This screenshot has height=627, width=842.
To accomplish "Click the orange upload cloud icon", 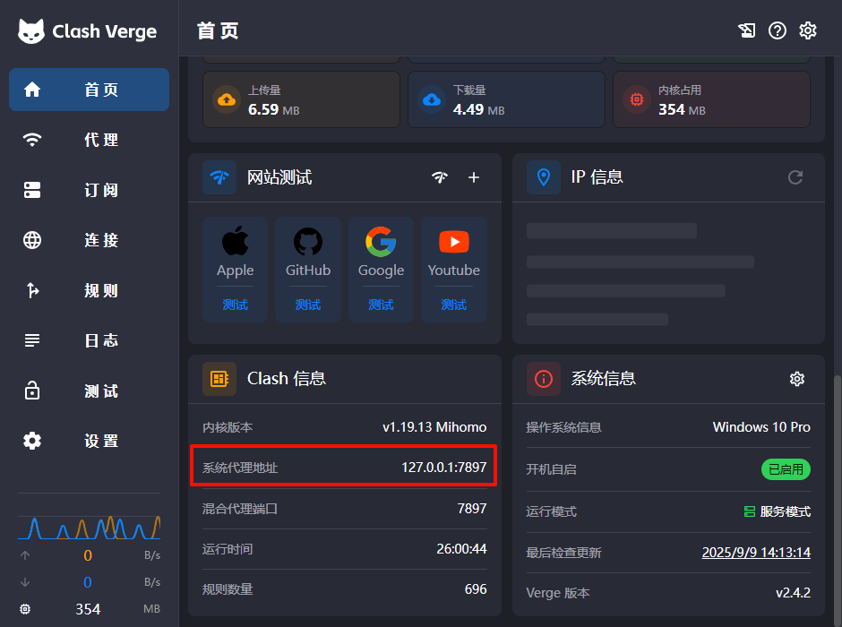I will 227,99.
